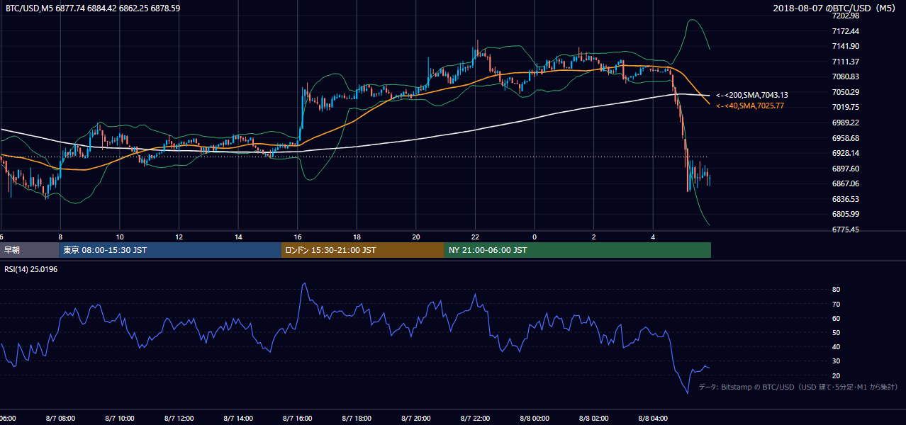Screen dimensions: 906x425
Task: Click the 東京 08:00-15:30 JST session bar
Action: pos(170,250)
